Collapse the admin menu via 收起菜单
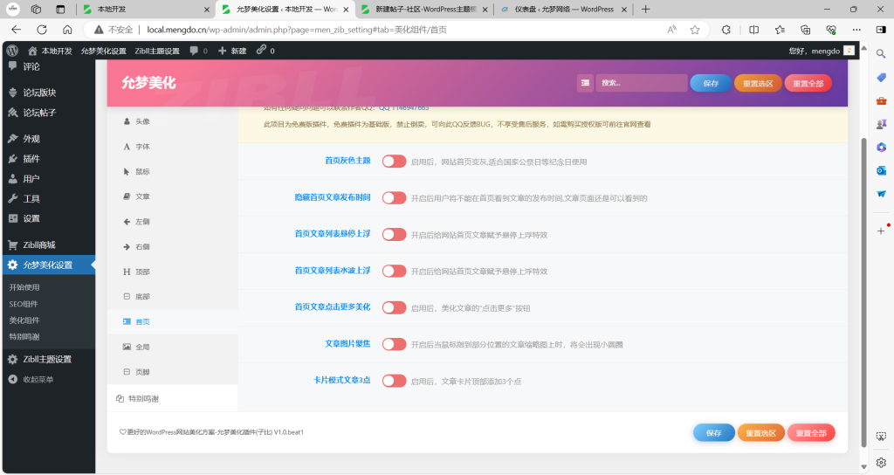894x475 pixels. [37, 379]
